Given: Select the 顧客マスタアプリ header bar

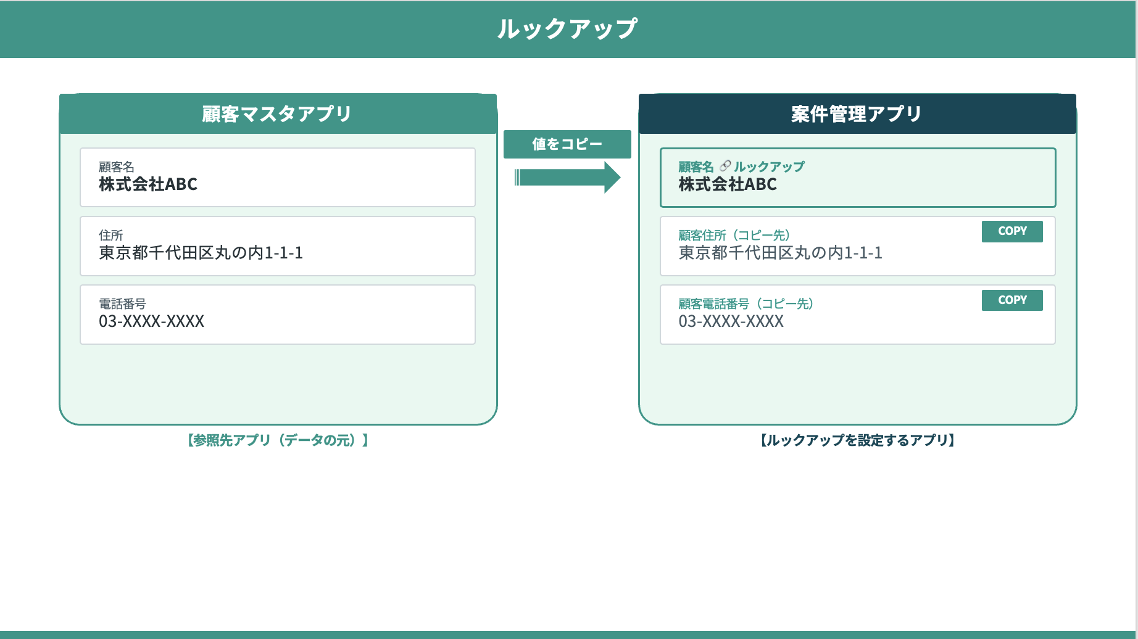Looking at the screenshot, I should [278, 113].
